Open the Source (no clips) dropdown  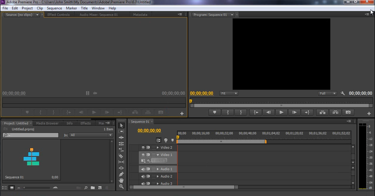point(37,15)
